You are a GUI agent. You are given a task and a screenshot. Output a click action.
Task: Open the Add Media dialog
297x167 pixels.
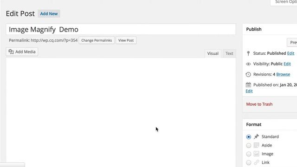point(22,51)
